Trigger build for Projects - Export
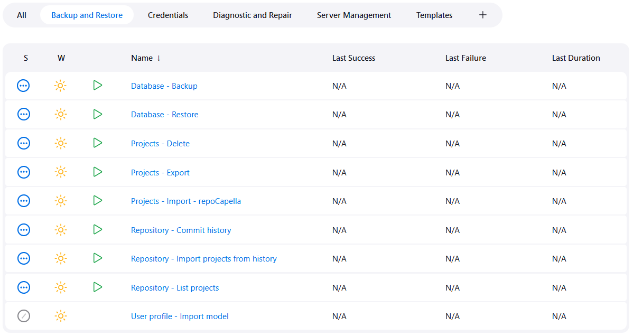The width and height of the screenshot is (633, 336). tap(97, 172)
